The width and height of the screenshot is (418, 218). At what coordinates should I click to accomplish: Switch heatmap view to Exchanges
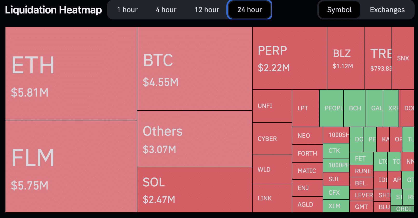(387, 10)
